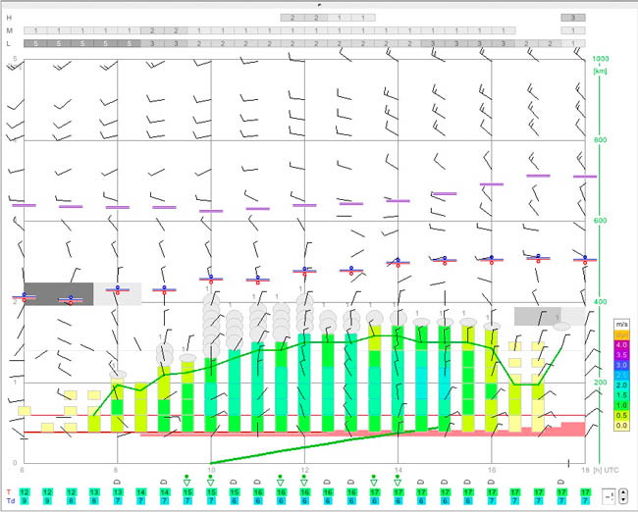Click the 10 hour label on time axis
The height and width of the screenshot is (512, 638).
click(210, 470)
